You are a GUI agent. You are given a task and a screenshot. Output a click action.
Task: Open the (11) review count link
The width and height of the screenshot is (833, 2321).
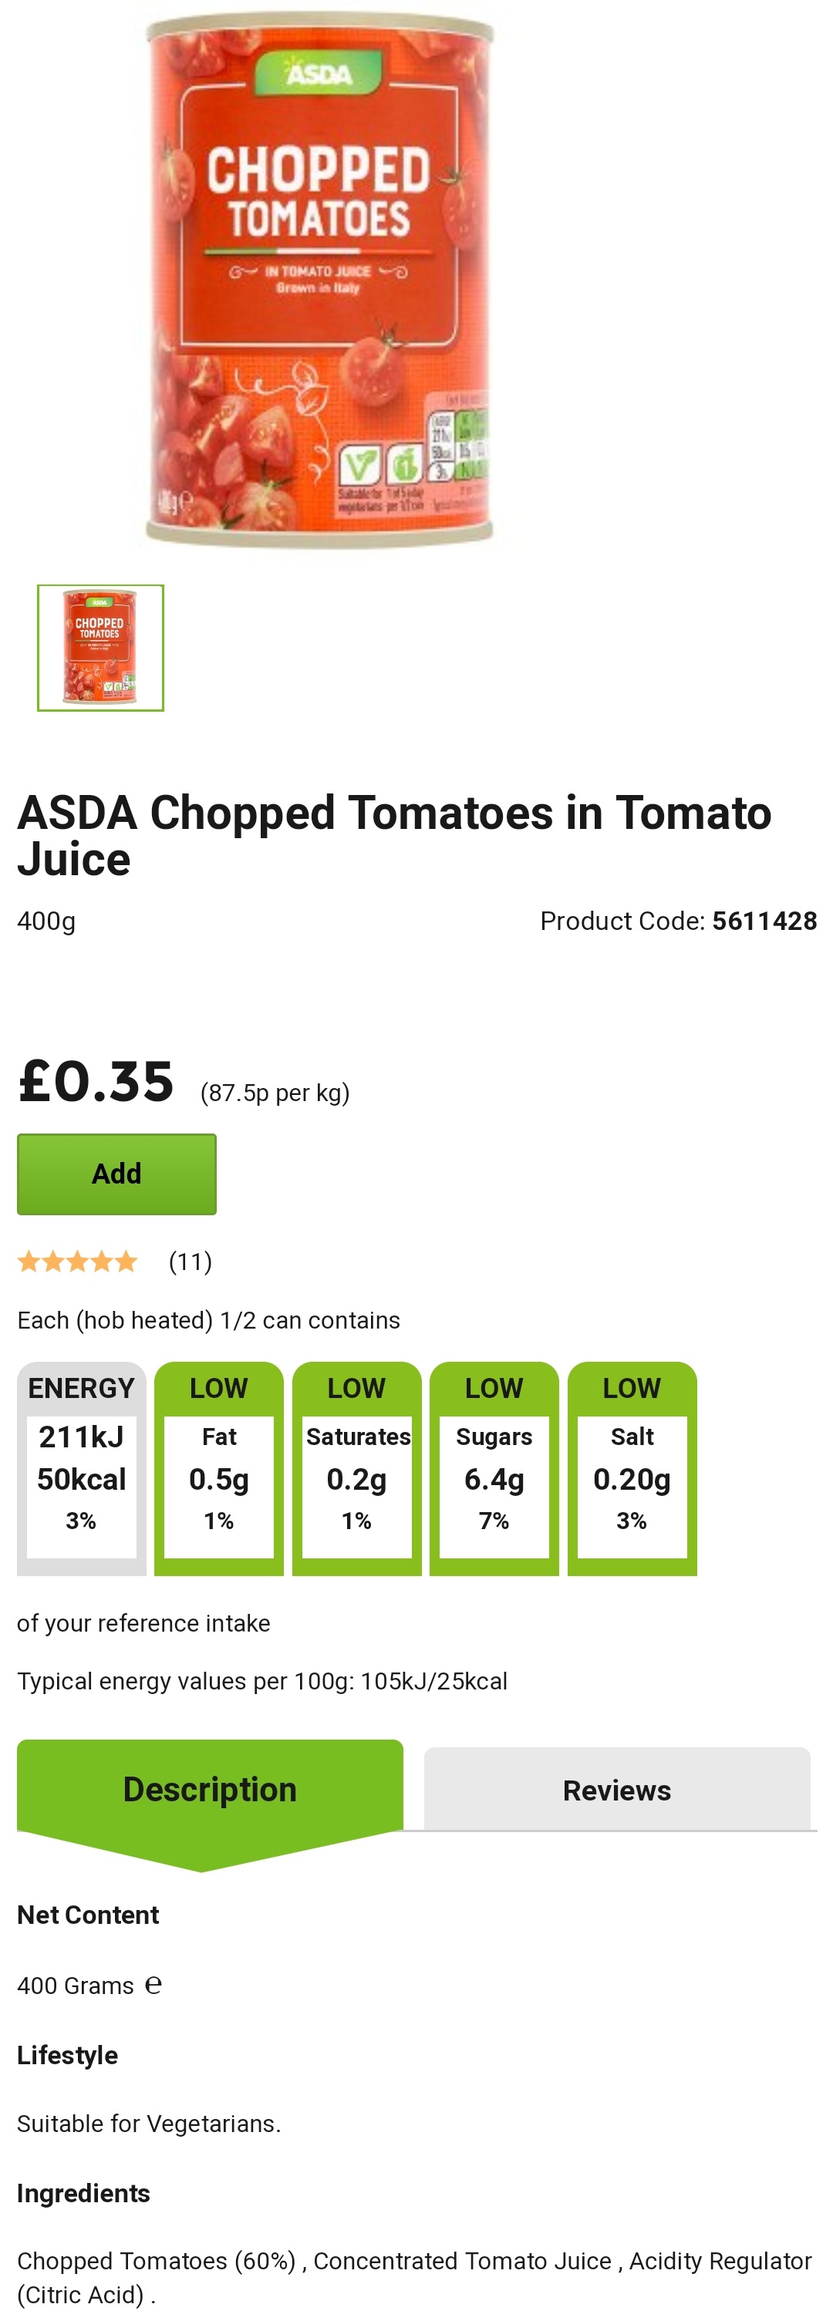pyautogui.click(x=191, y=1262)
